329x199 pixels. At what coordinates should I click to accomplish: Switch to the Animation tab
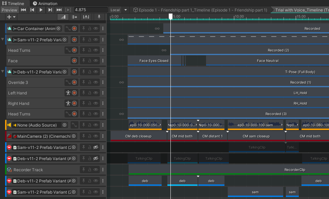(45, 3)
